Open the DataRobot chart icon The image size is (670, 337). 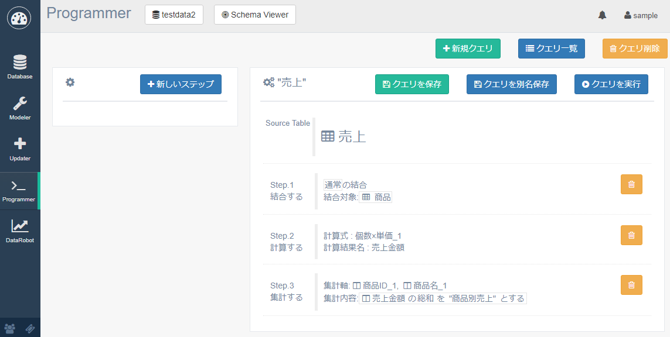click(20, 231)
